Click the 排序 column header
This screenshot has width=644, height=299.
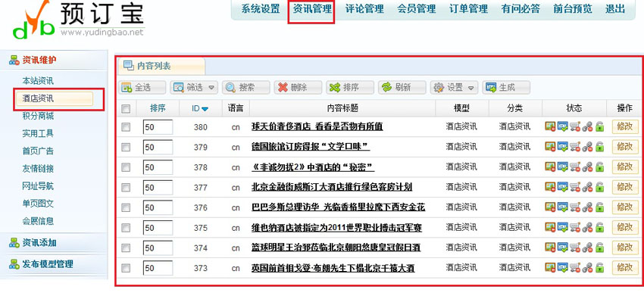coord(158,108)
